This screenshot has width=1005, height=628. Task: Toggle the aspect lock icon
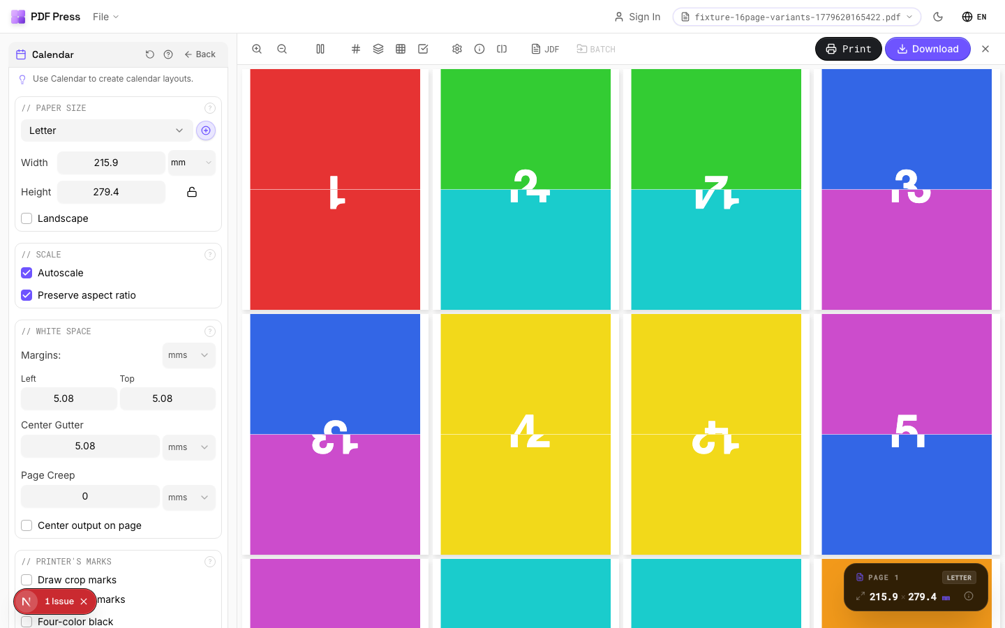(192, 192)
